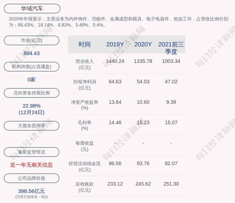Click the 经营活动现金流(亿元) row label
235x203 pixels.
[x=84, y=167]
